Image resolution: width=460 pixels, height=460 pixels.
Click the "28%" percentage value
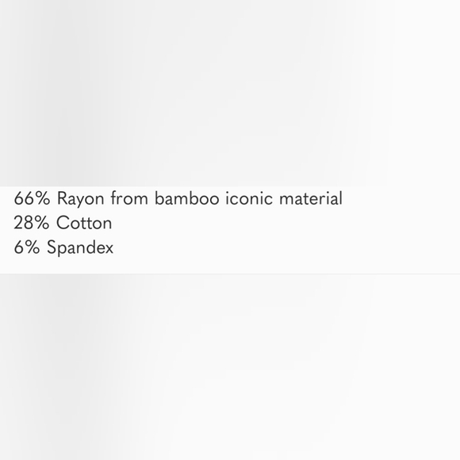coord(32,223)
